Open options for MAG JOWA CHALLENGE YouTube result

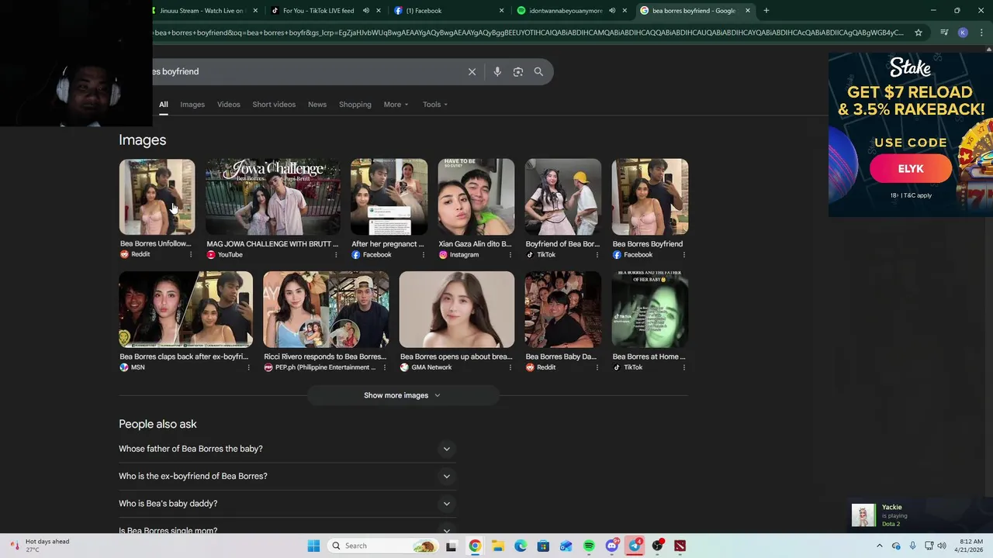(336, 254)
